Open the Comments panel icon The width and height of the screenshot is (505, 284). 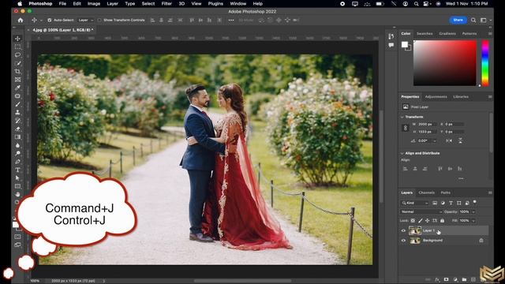pos(391,45)
